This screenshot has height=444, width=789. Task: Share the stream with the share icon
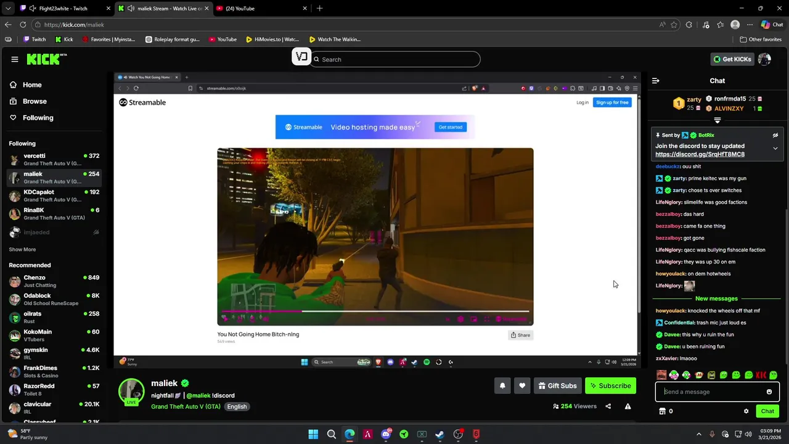[x=608, y=406]
